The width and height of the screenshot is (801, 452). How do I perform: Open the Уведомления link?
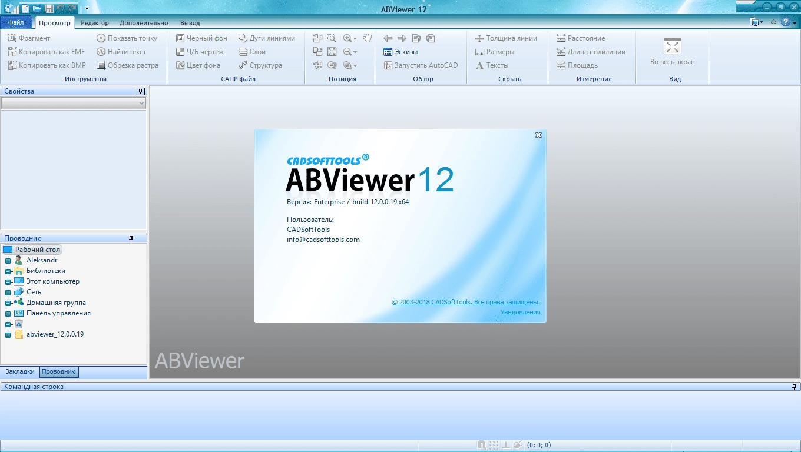click(x=520, y=312)
